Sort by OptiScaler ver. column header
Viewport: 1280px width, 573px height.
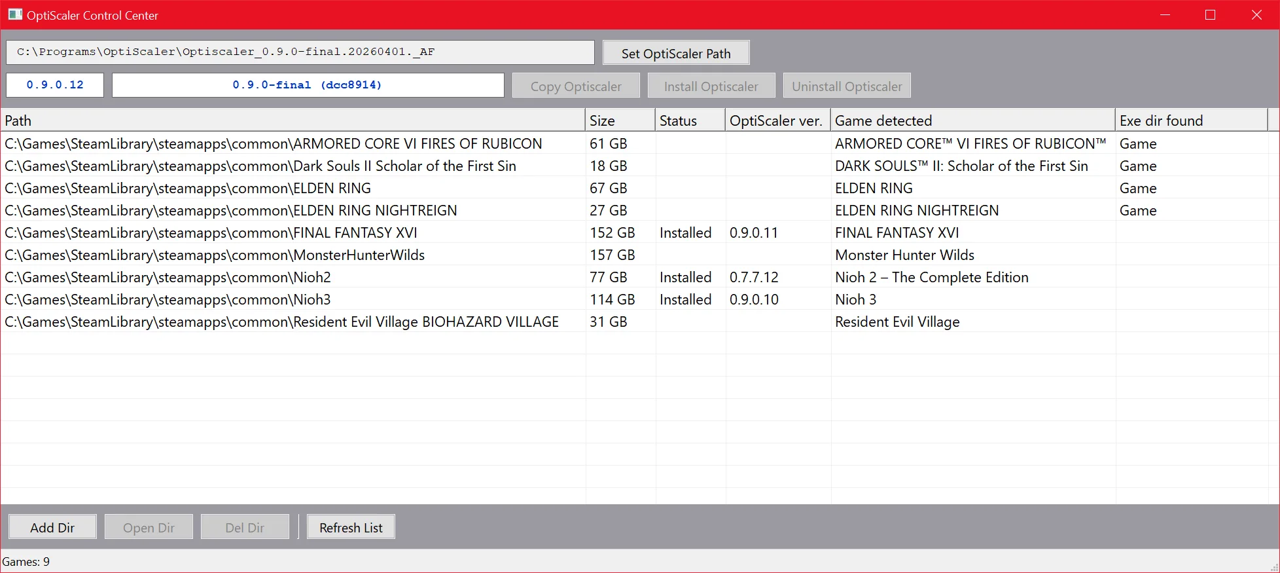coord(777,120)
